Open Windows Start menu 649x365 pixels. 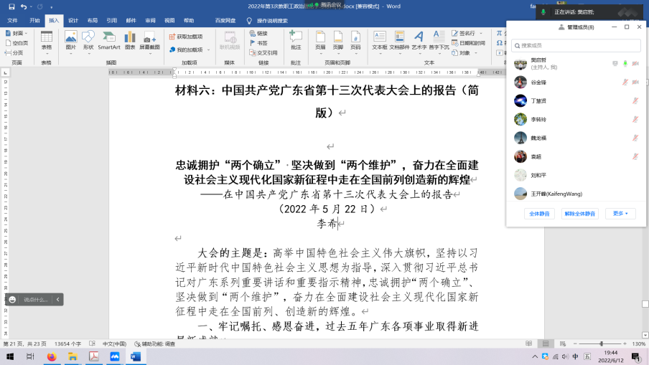[x=10, y=356]
